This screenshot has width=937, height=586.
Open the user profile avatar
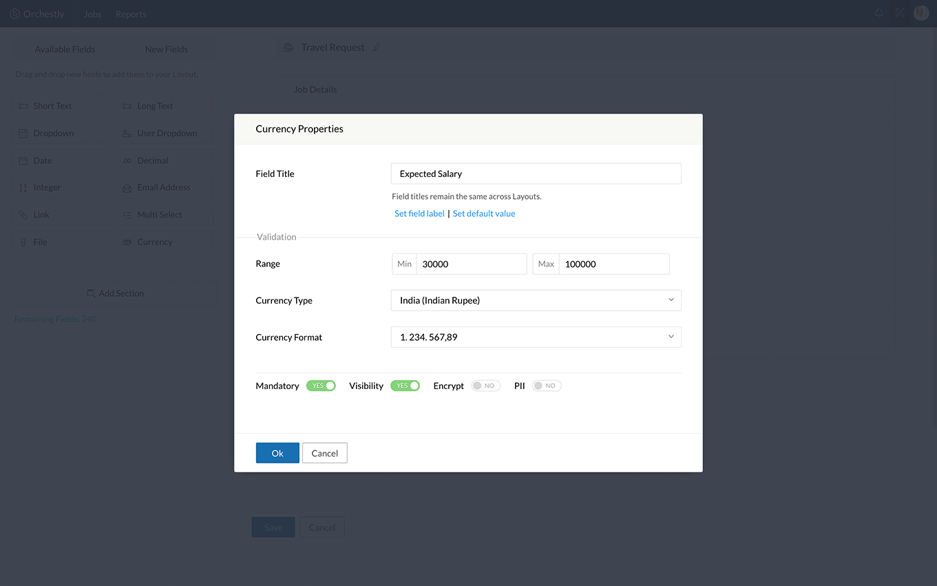pos(921,13)
